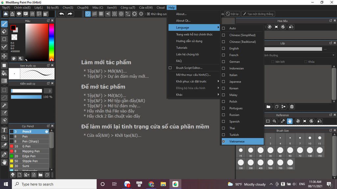Open Pencil brush settings gear
The image size is (337, 189).
[47, 132]
